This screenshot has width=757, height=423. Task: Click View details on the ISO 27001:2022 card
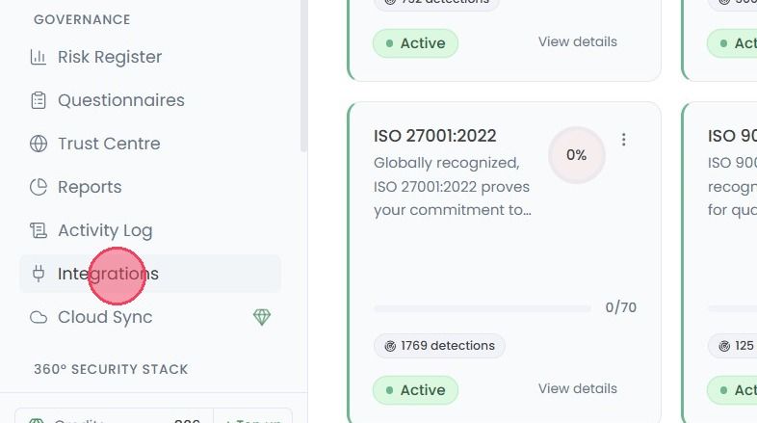pyautogui.click(x=578, y=388)
